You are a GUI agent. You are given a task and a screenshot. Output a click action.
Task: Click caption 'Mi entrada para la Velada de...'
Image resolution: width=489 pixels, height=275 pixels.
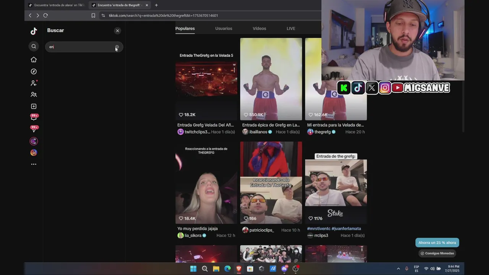[335, 125]
